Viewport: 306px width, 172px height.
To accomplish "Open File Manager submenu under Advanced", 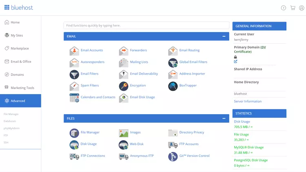I will (x=11, y=114).
